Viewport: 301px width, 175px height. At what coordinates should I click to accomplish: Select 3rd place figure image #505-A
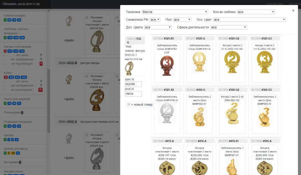265,168
